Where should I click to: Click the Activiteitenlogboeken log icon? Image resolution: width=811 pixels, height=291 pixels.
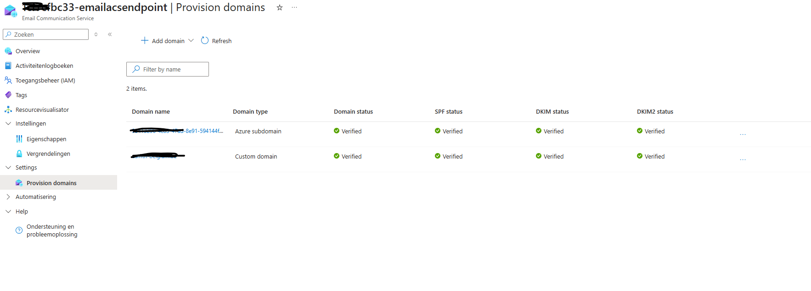click(8, 66)
